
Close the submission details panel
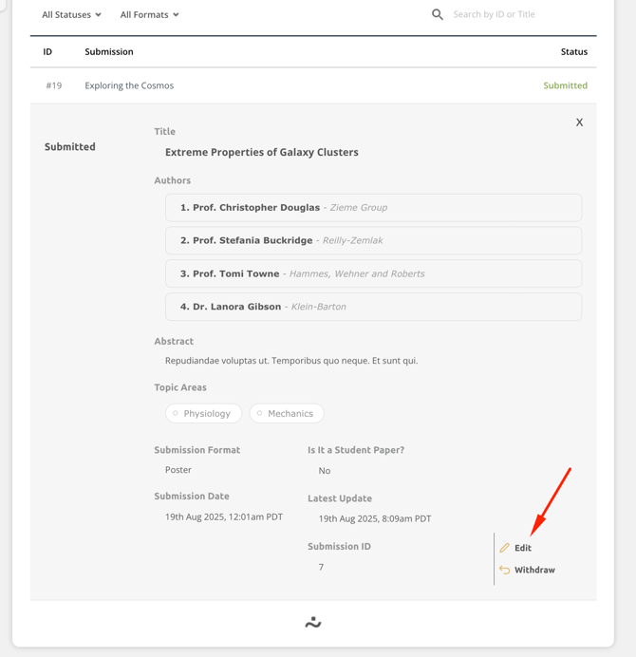579,122
